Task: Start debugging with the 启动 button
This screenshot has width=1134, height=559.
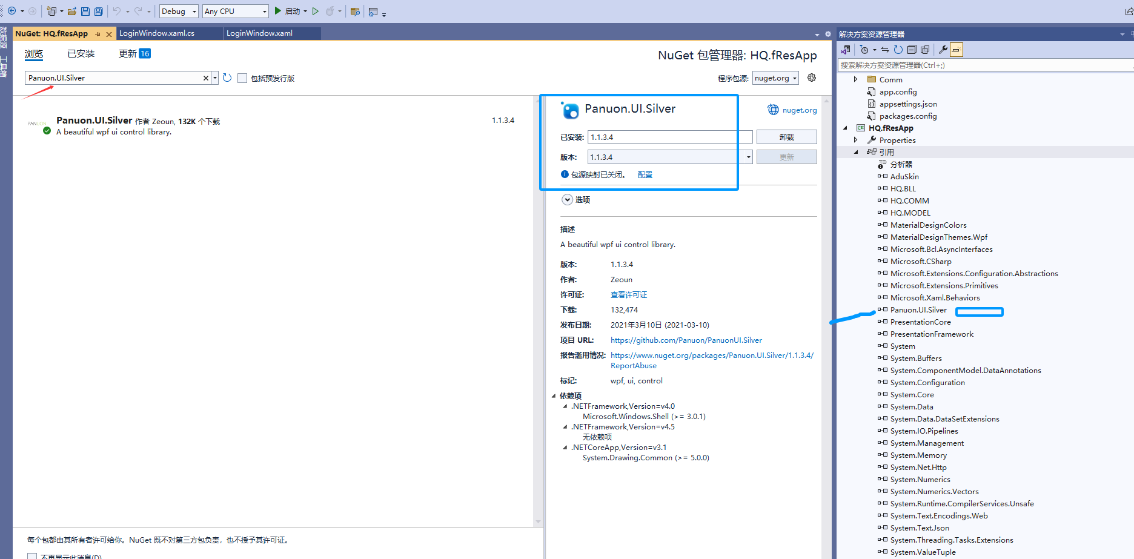Action: pyautogui.click(x=287, y=11)
